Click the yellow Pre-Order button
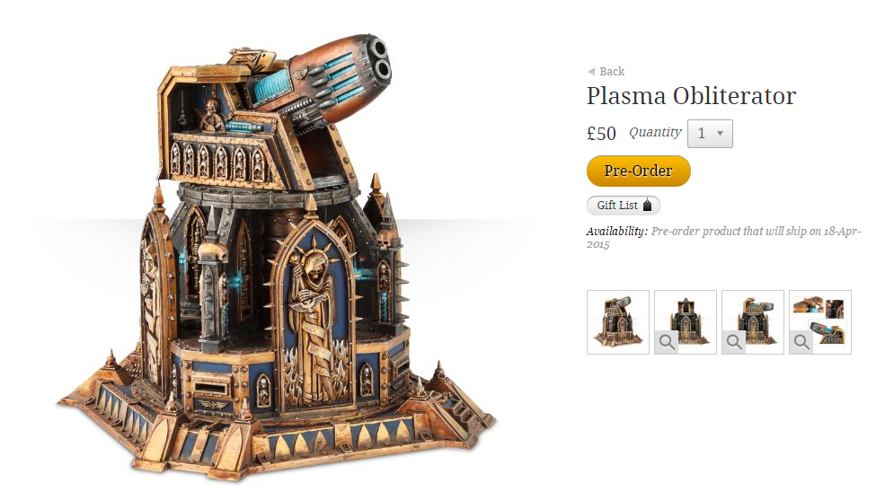 click(x=639, y=171)
